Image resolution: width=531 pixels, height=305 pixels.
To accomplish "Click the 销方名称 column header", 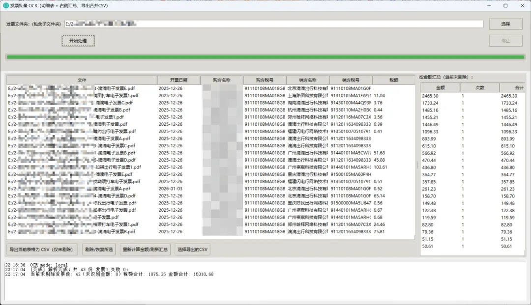I will coord(307,80).
